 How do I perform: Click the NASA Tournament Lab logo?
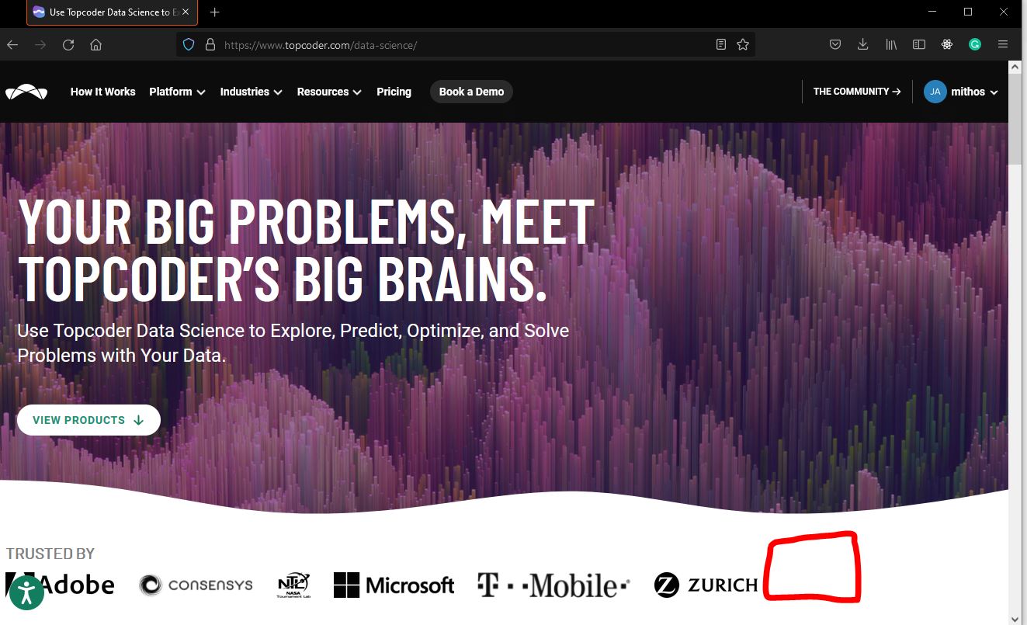(x=293, y=585)
